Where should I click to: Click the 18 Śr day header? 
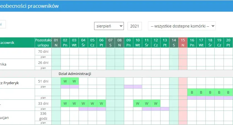pyautogui.click(x=210, y=42)
